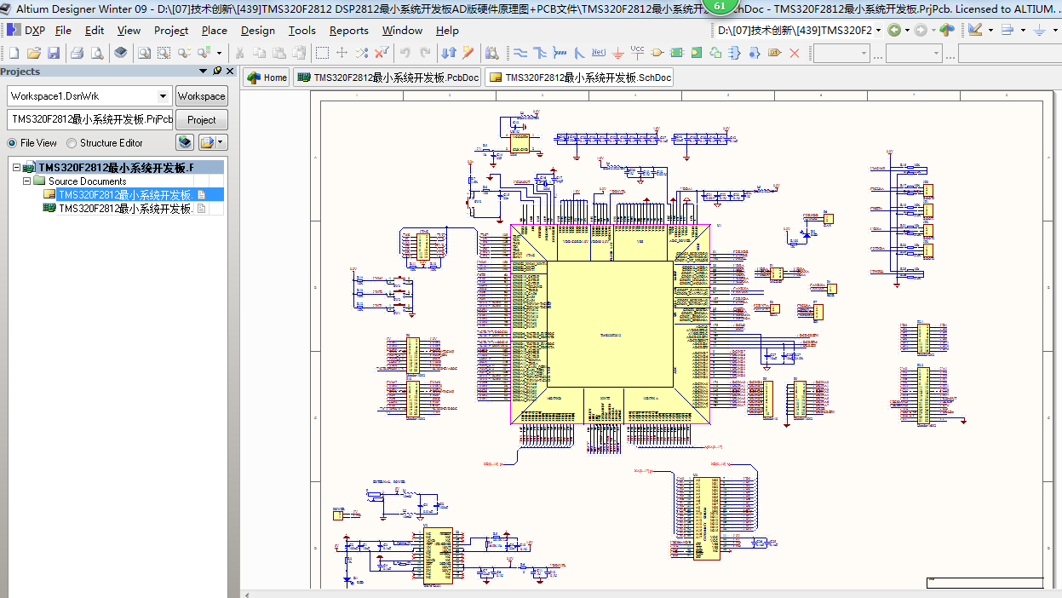
Task: Open the Projects panel options triangle
Action: (204, 72)
